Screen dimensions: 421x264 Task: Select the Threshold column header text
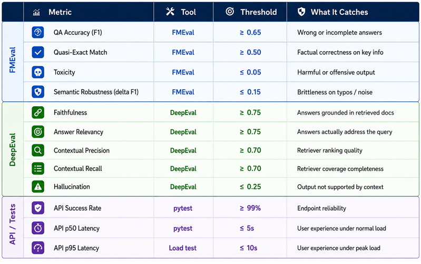pyautogui.click(x=258, y=12)
